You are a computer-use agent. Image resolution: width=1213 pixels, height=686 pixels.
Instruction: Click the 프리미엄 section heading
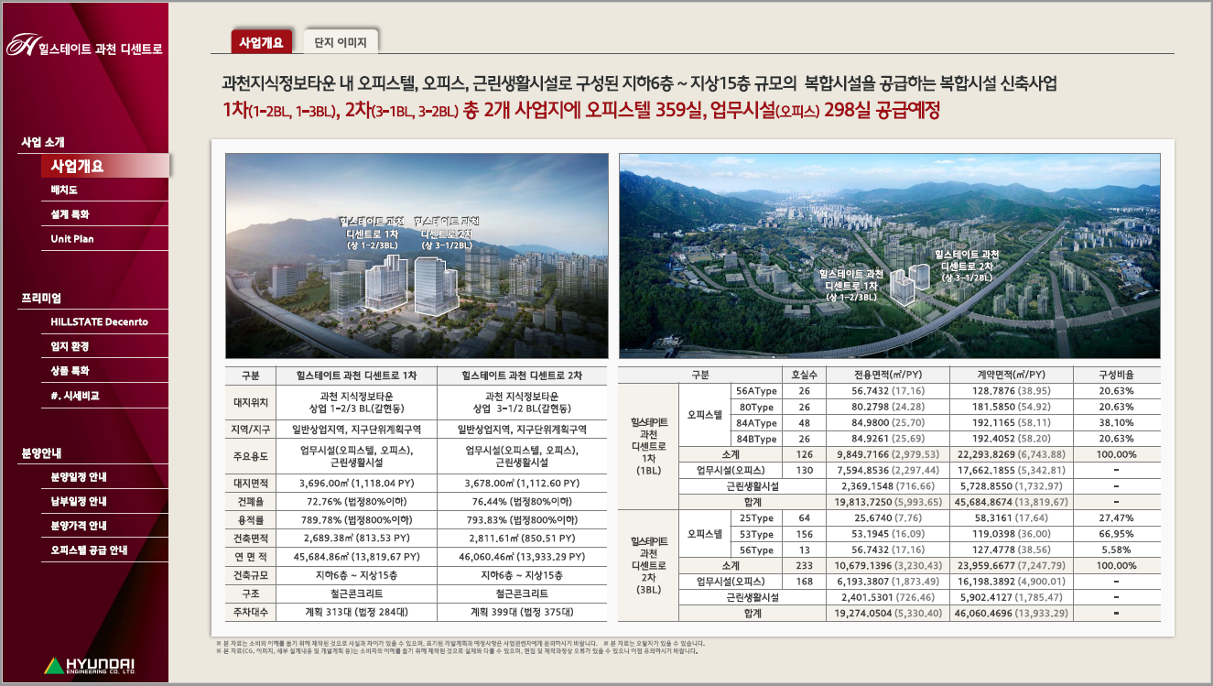[x=41, y=298]
